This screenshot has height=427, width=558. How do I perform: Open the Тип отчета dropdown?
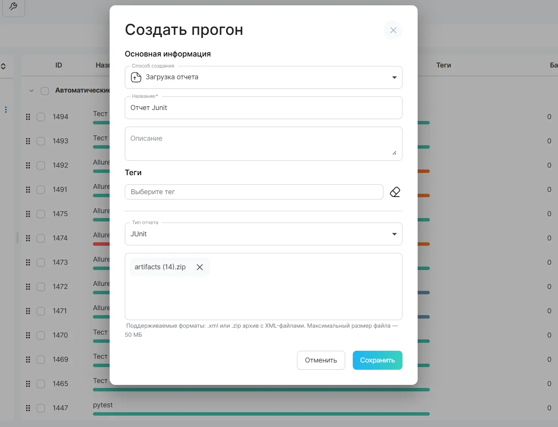[x=394, y=234]
